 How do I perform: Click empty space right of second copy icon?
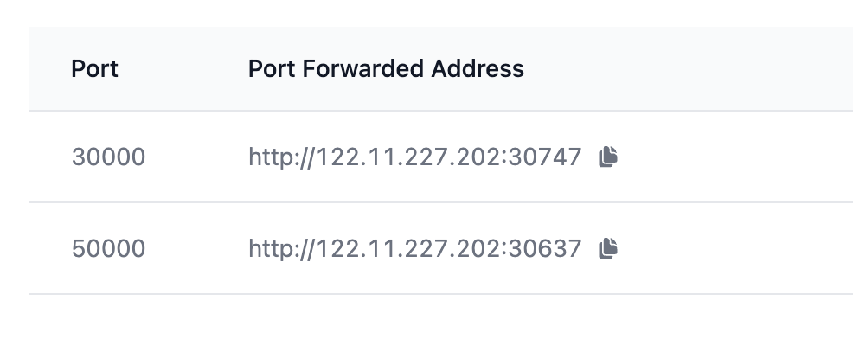(x=735, y=249)
